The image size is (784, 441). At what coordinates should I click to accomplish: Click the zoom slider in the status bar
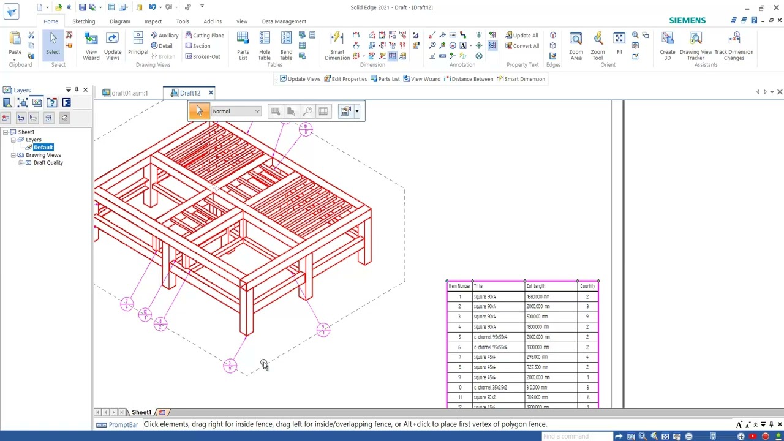click(x=714, y=436)
